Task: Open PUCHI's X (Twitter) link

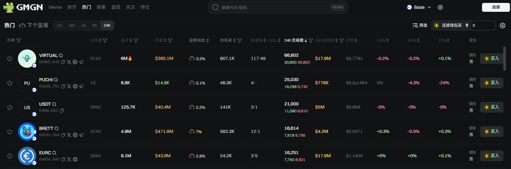Action: 69,86
